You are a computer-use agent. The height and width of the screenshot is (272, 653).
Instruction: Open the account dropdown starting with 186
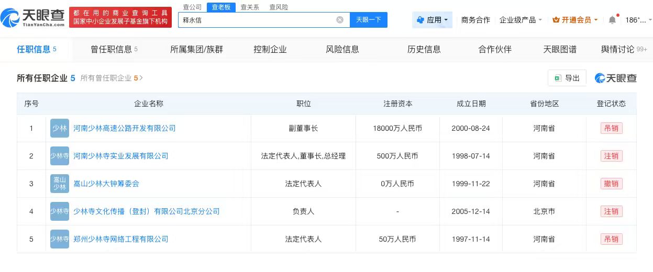(638, 20)
